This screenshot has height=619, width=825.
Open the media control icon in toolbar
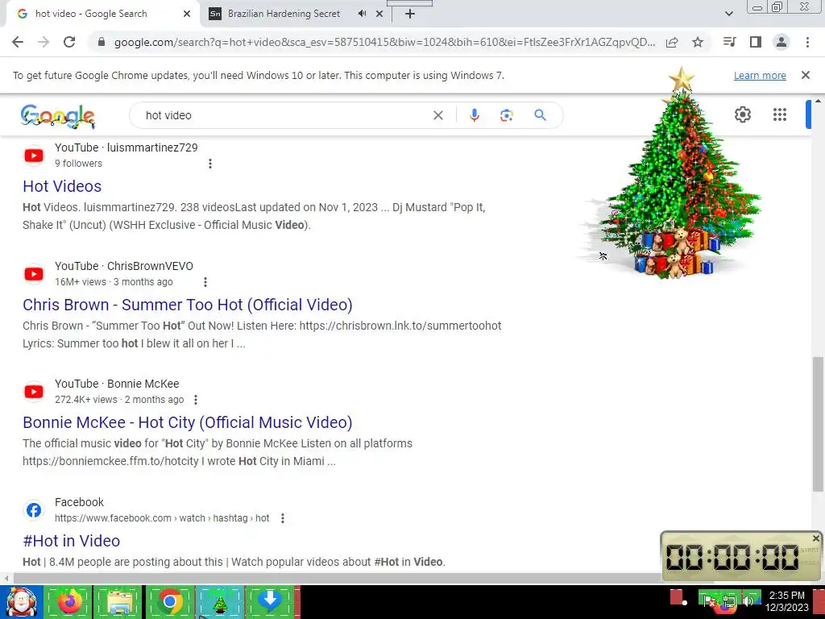pos(729,42)
